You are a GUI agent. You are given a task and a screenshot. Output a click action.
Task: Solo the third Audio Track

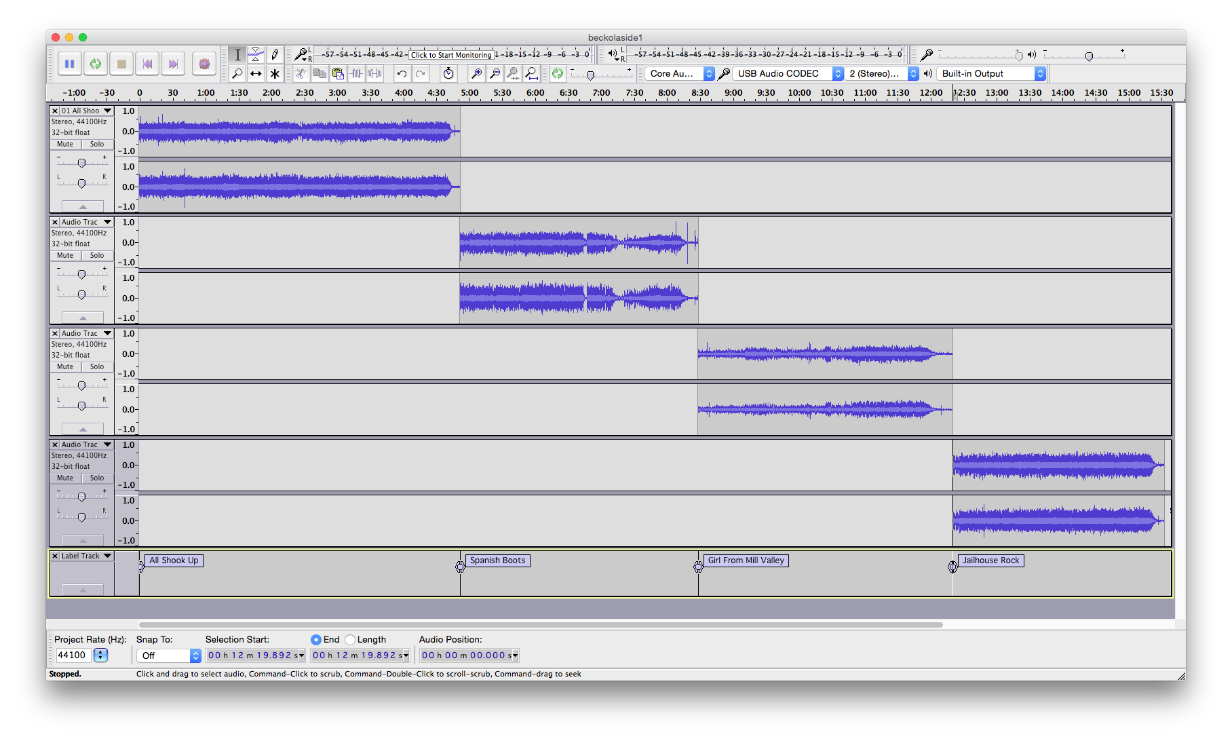(97, 366)
